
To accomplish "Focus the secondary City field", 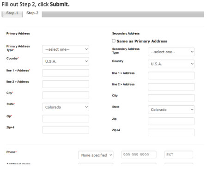I will pos(171,98).
